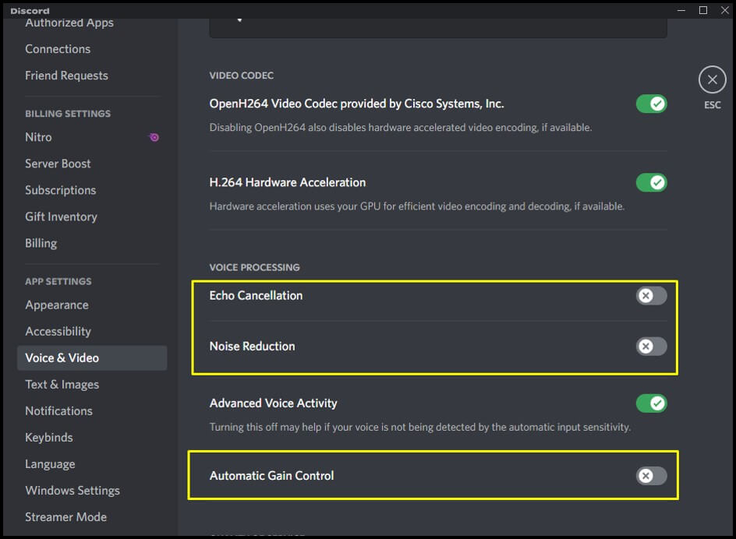736x539 pixels.
Task: Click the ESC close settings icon
Action: (712, 79)
